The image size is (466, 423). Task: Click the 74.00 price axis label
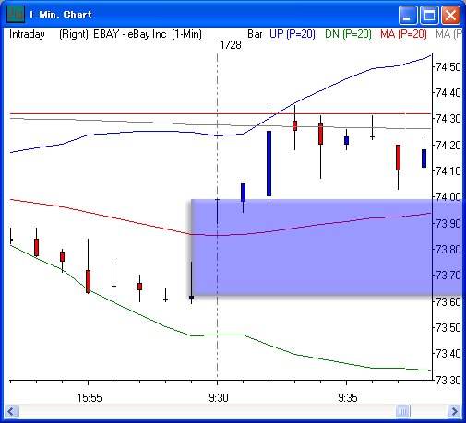(448, 196)
